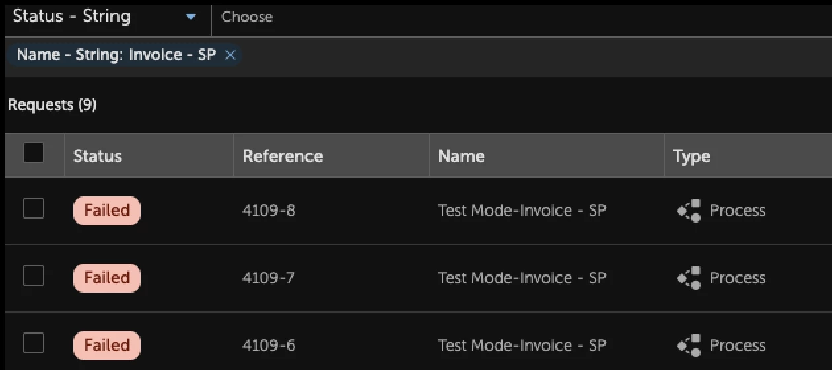Tick the checkbox for request 4109-6

(34, 344)
